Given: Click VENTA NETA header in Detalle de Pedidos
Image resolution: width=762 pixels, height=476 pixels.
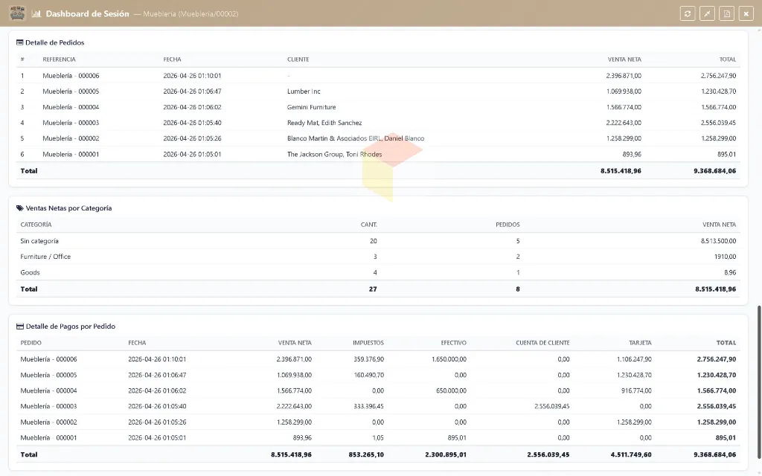Looking at the screenshot, I should 624,59.
